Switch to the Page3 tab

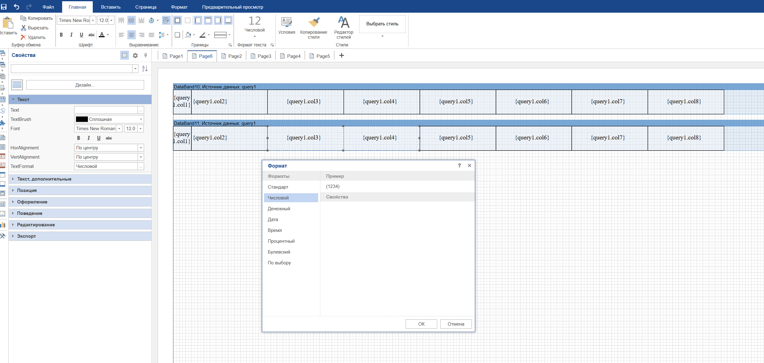261,56
